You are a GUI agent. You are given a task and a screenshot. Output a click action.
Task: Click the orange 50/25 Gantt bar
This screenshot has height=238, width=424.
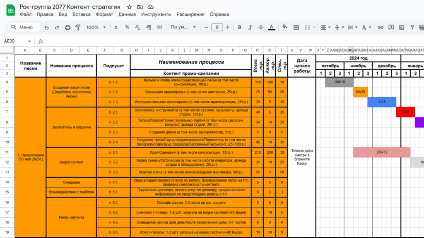point(360,92)
